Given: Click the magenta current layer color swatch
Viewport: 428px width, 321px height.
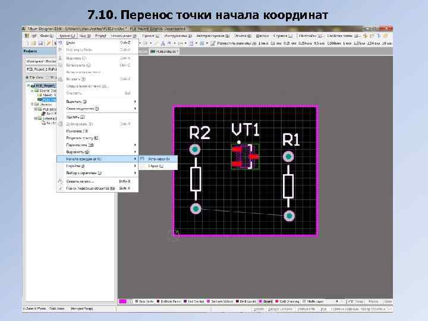Looking at the screenshot, I should 122,301.
